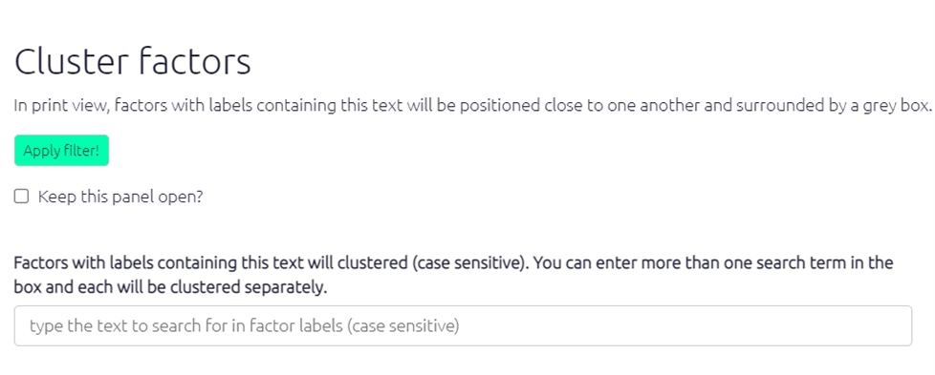This screenshot has width=935, height=375.
Task: Click the middle of the empty search field
Action: [463, 326]
